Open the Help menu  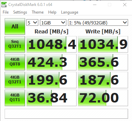[x=52, y=12]
